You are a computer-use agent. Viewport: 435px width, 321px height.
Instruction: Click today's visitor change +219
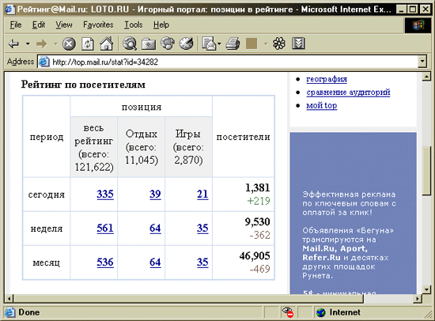tap(259, 201)
